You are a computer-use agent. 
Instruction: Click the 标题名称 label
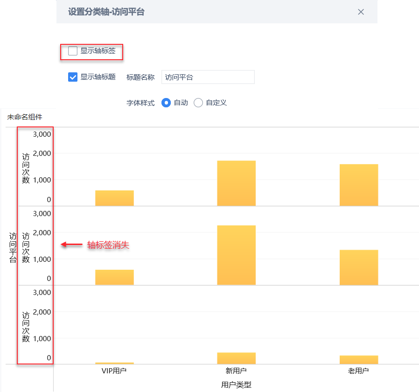(x=140, y=77)
